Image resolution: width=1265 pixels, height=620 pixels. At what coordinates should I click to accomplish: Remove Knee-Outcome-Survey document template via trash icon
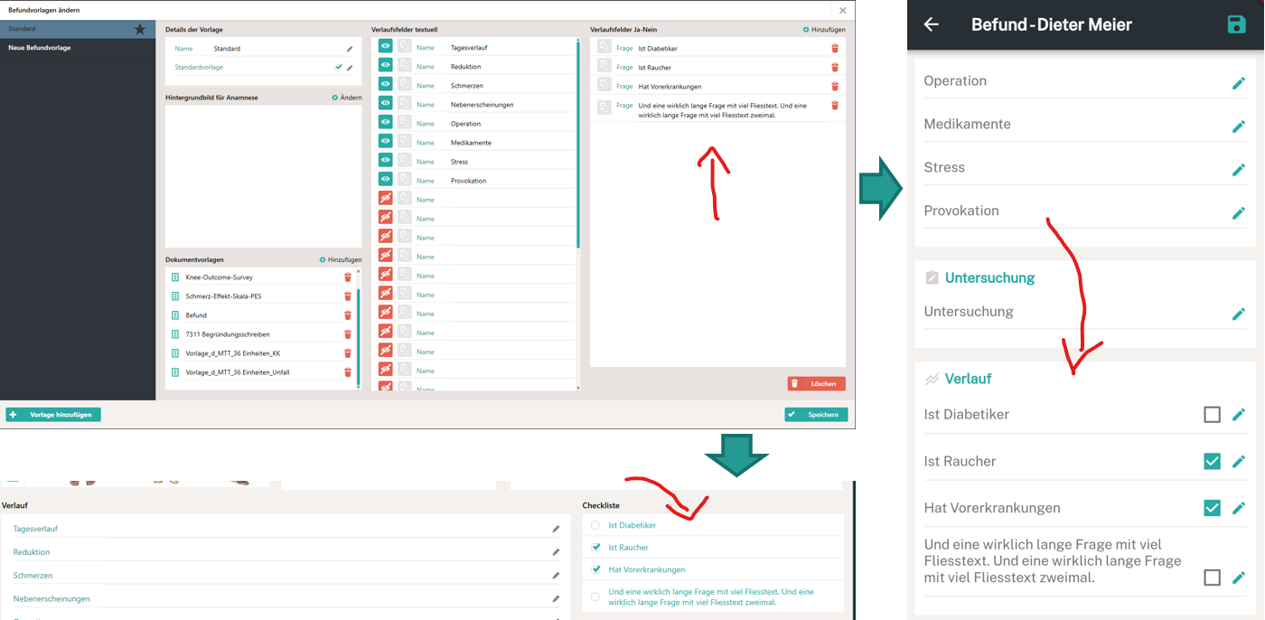click(x=348, y=277)
